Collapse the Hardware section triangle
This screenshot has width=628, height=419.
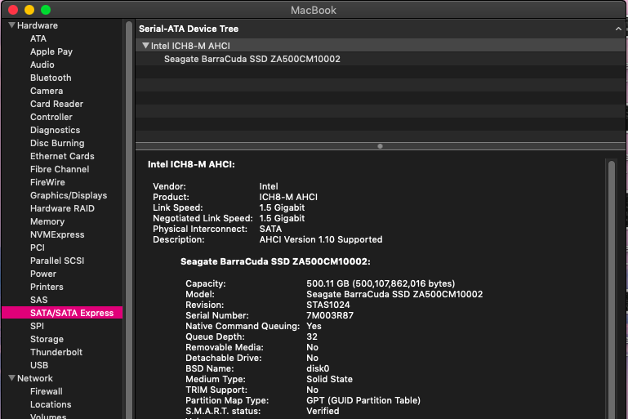click(x=12, y=25)
